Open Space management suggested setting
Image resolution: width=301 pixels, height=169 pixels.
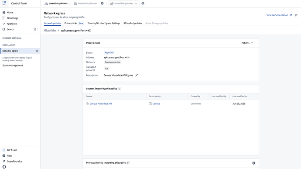[x=13, y=66]
